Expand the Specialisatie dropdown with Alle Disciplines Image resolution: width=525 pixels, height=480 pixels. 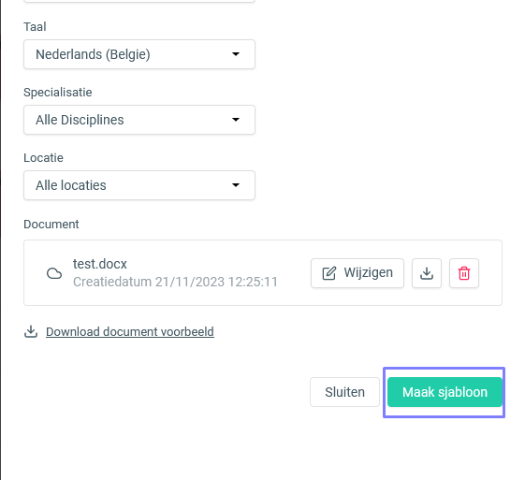pos(139,120)
